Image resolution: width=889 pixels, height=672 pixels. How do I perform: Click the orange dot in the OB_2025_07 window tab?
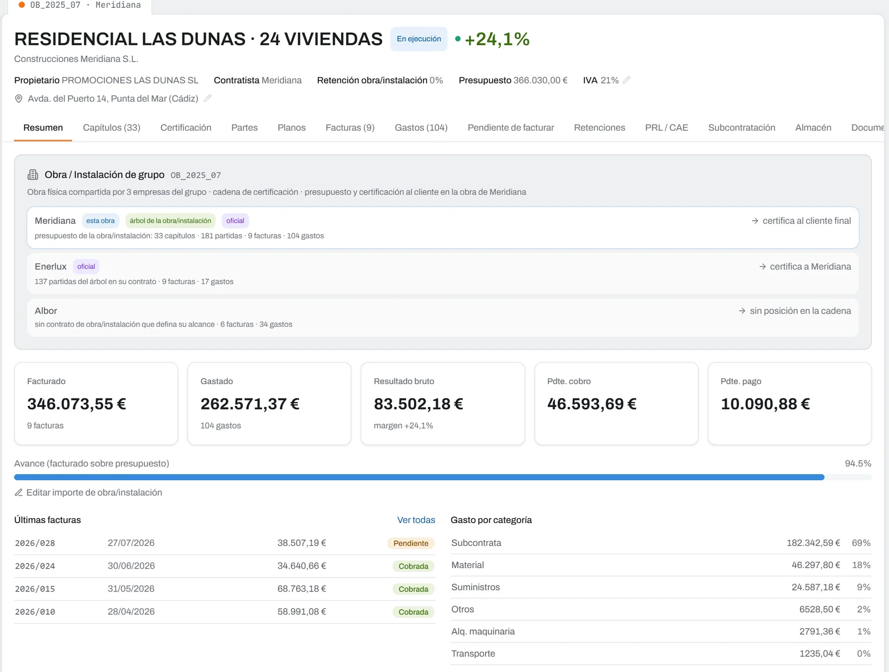(x=22, y=5)
